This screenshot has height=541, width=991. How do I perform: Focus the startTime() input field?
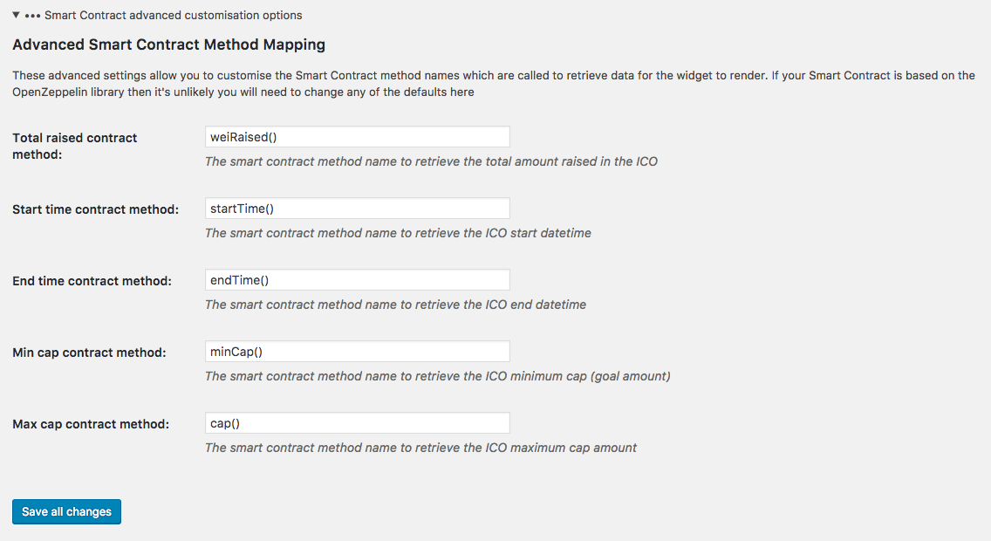point(357,209)
